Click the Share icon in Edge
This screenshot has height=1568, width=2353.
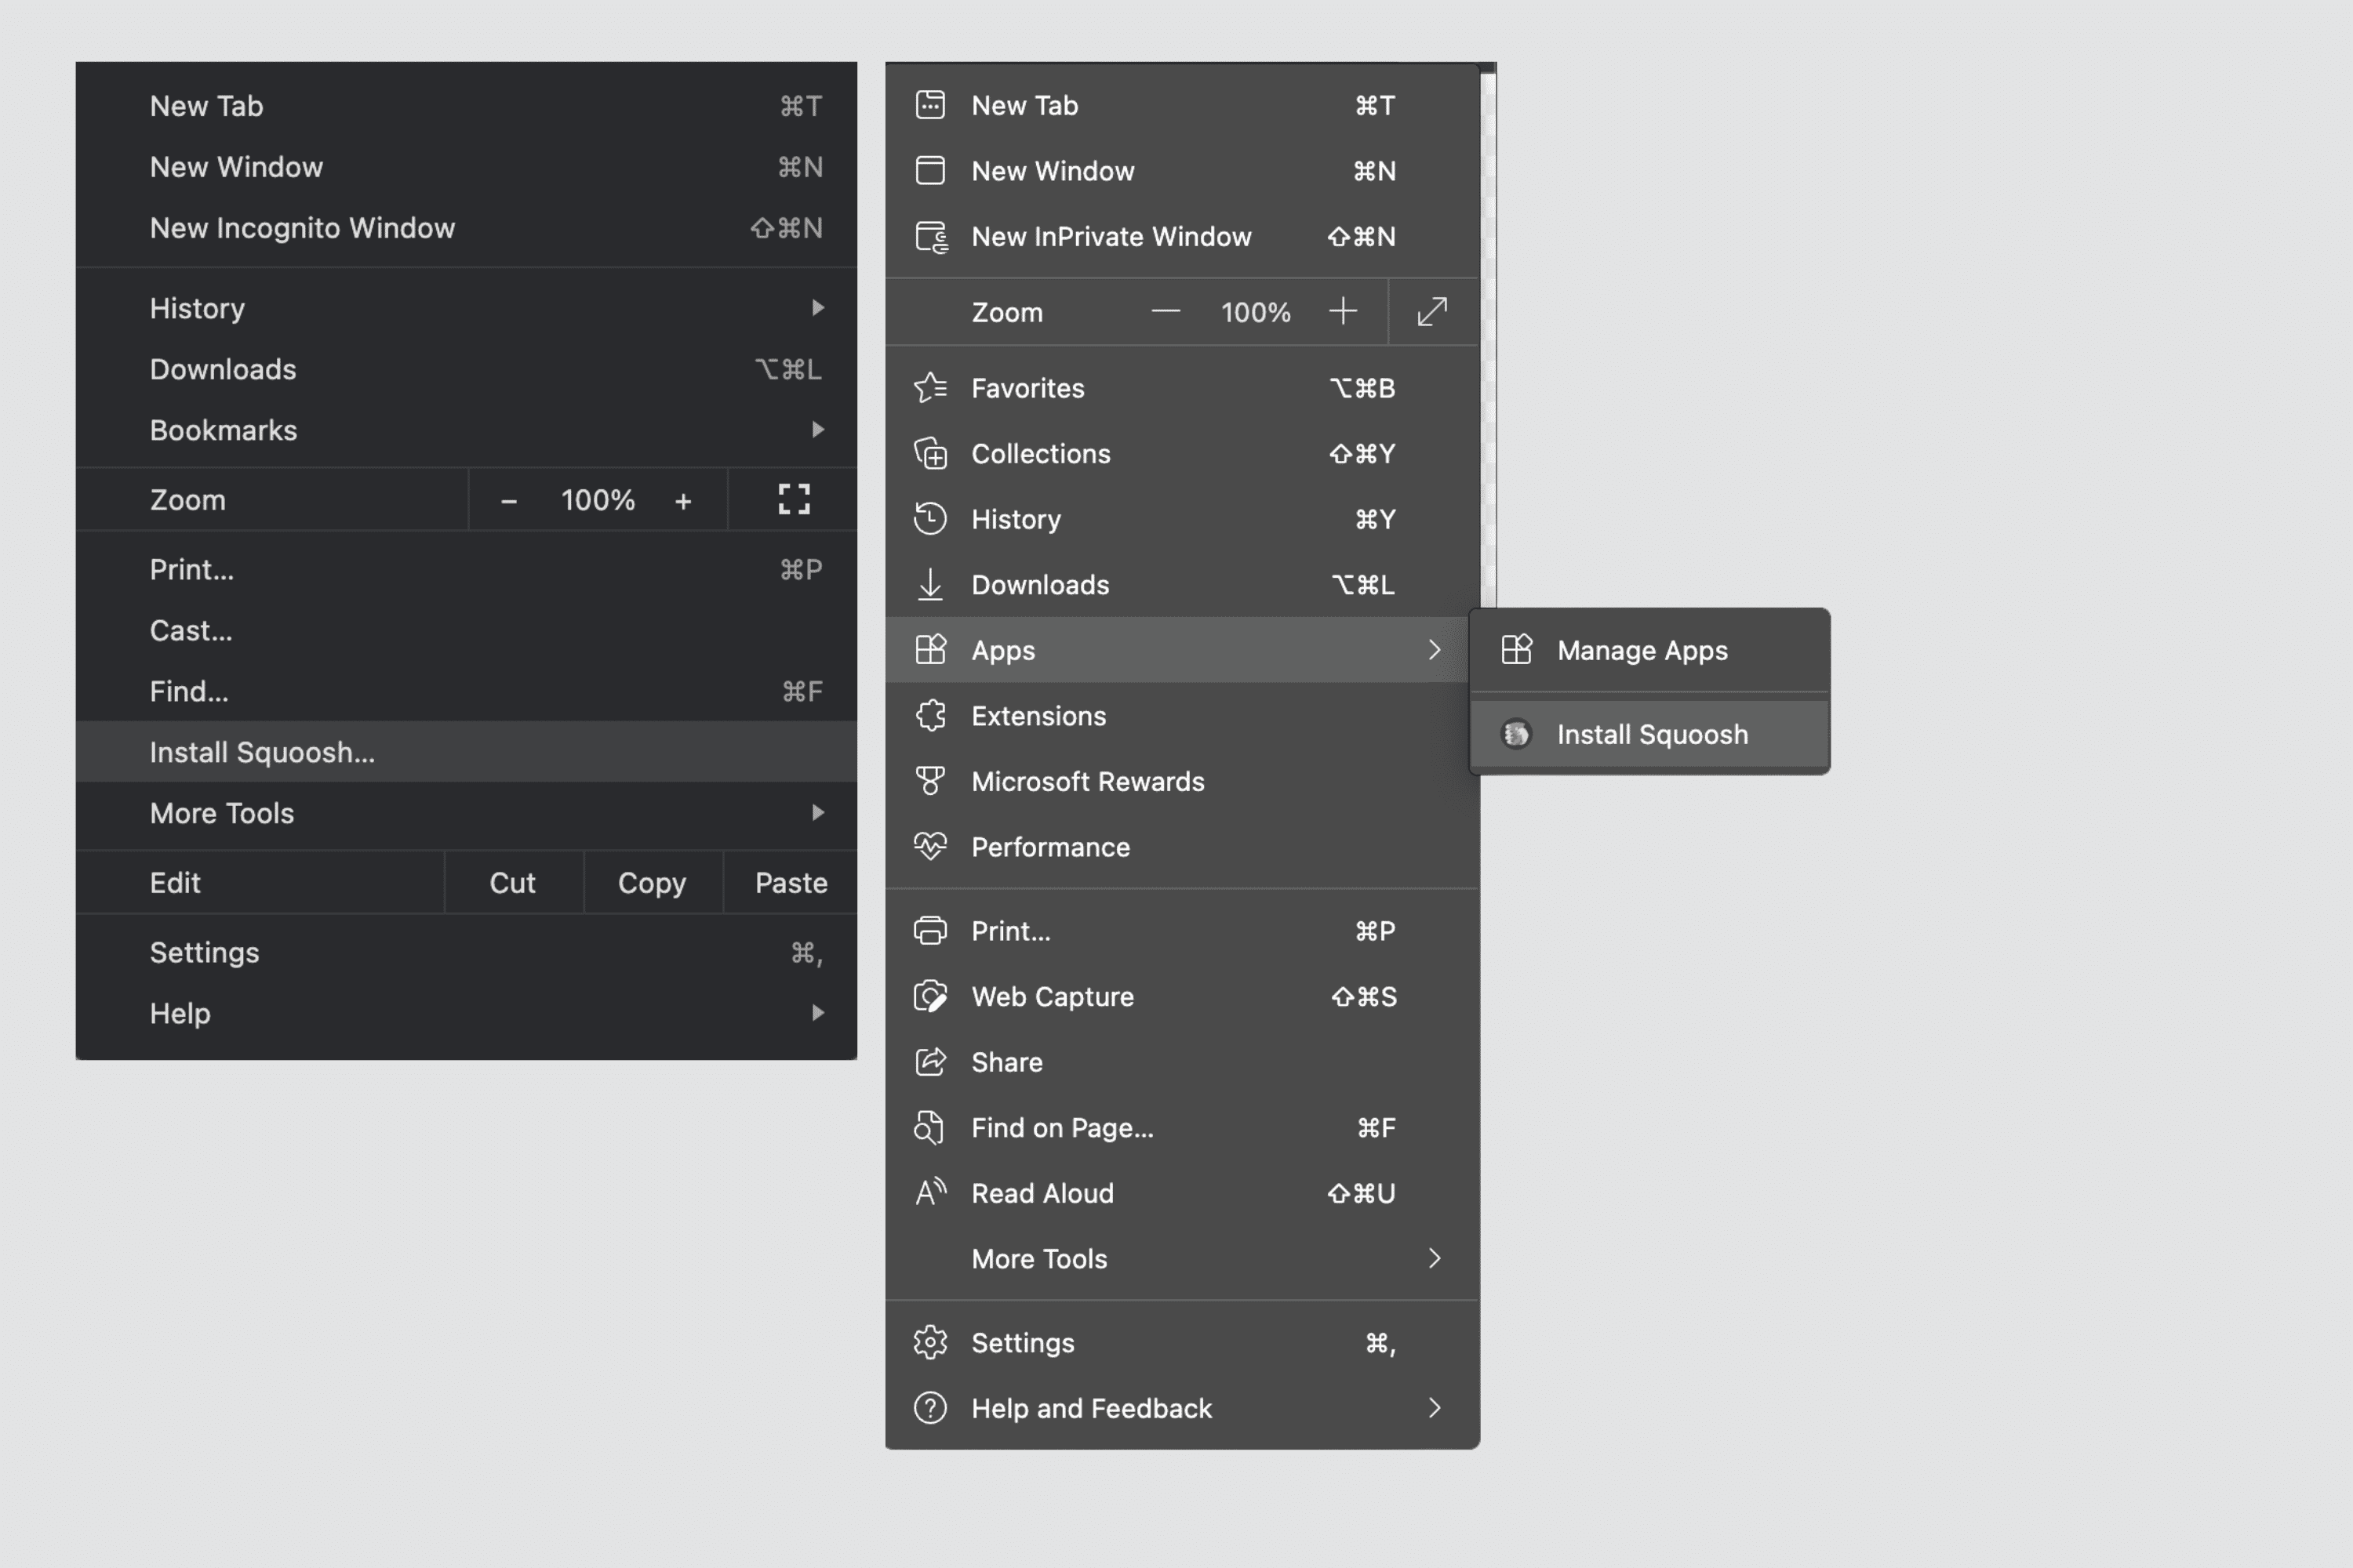click(929, 1062)
